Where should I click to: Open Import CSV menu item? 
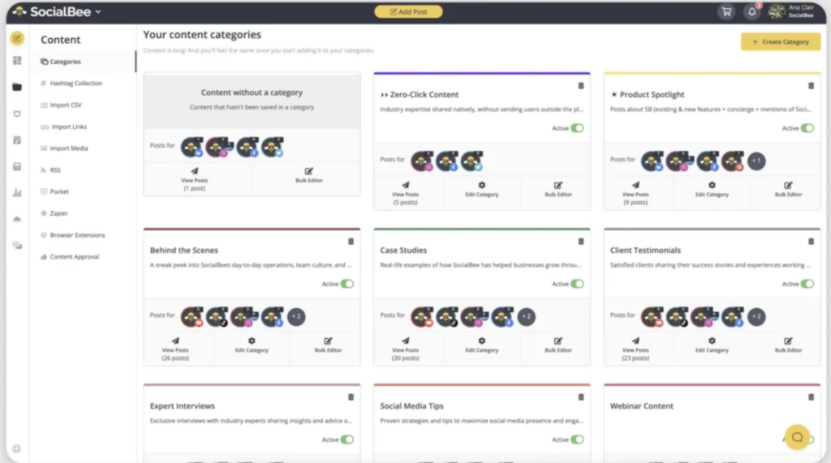(67, 105)
